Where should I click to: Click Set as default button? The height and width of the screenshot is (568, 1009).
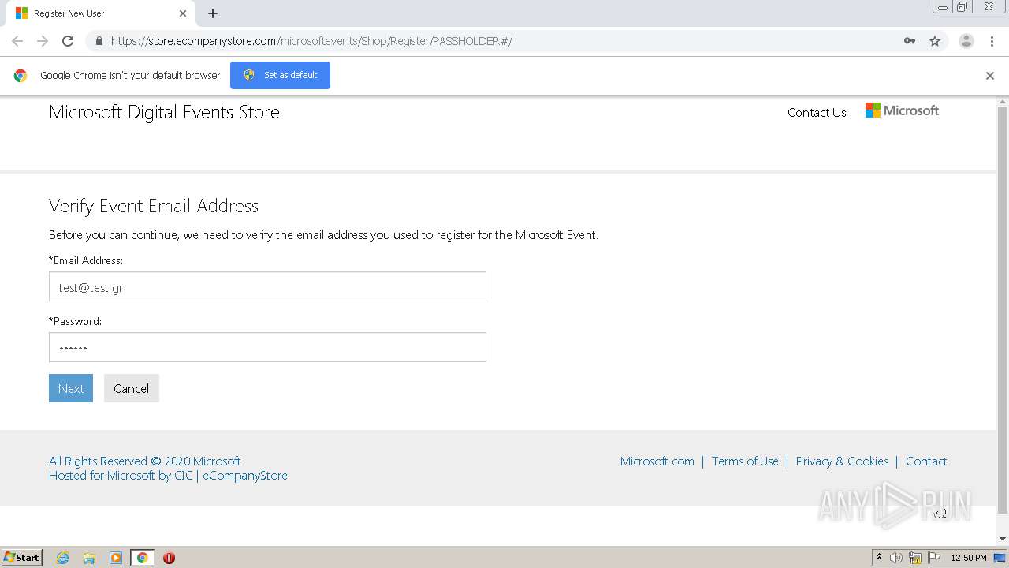tap(280, 75)
